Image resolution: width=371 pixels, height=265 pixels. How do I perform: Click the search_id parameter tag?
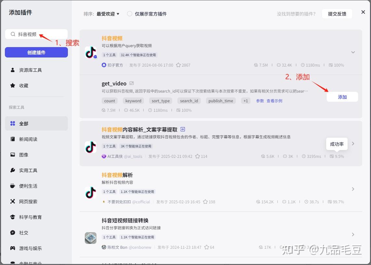[x=189, y=101]
